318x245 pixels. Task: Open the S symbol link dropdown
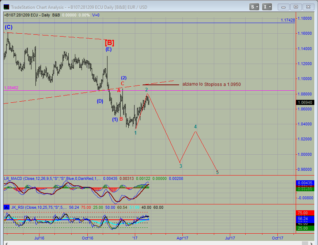pyautogui.click(x=254, y=7)
